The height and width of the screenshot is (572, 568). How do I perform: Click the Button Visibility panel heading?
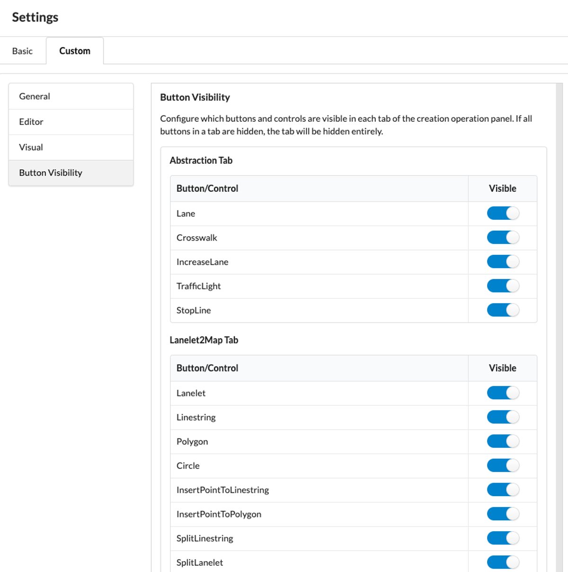pyautogui.click(x=195, y=97)
